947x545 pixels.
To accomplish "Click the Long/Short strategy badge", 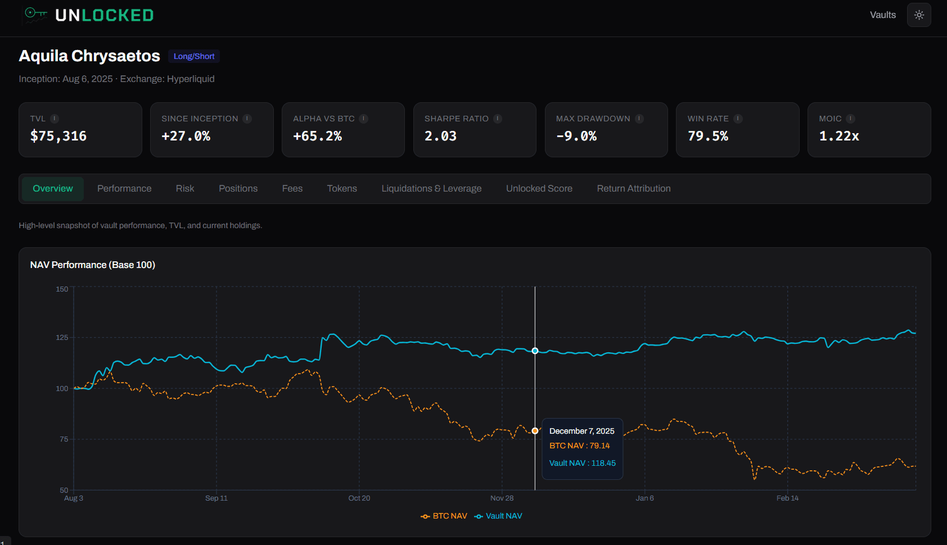I will [x=193, y=56].
